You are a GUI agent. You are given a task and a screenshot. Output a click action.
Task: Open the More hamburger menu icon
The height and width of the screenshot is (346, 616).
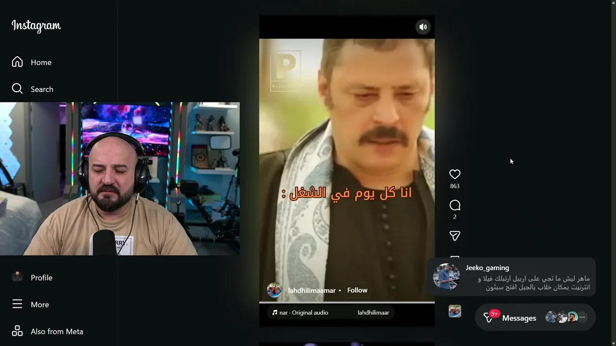(x=17, y=304)
